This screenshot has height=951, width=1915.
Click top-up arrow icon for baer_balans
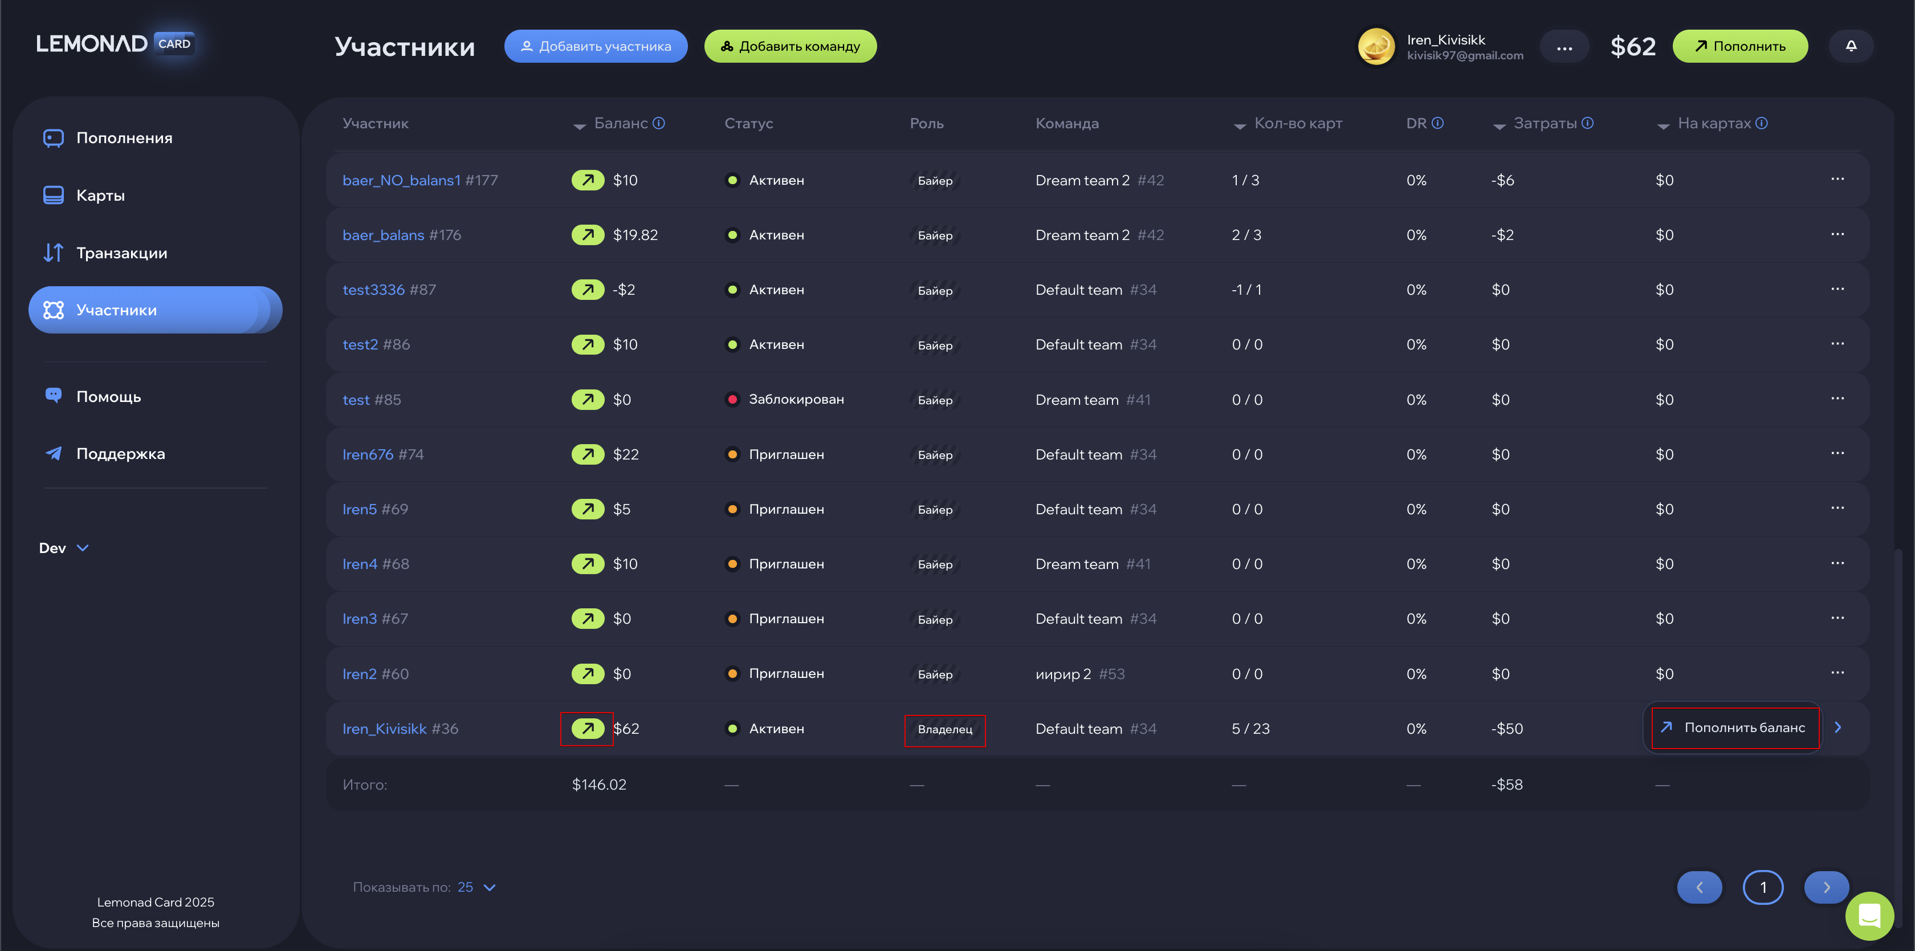tap(587, 235)
